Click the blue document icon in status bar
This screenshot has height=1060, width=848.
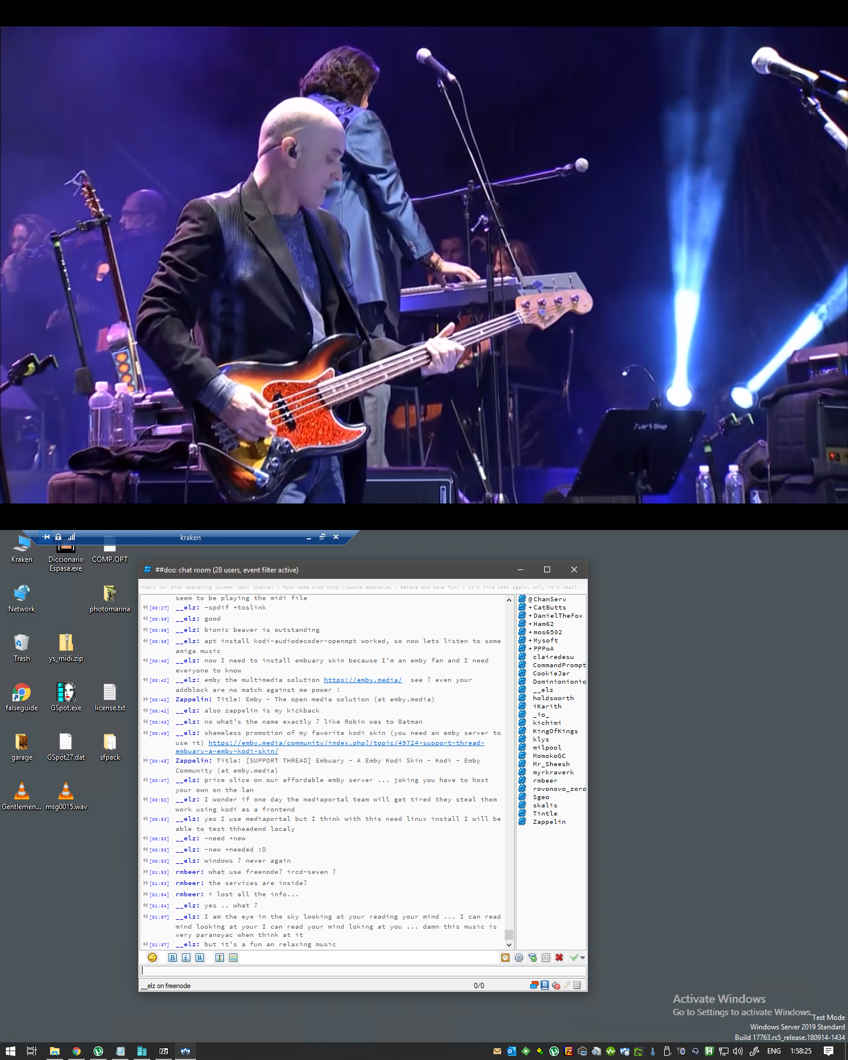pyautogui.click(x=545, y=985)
